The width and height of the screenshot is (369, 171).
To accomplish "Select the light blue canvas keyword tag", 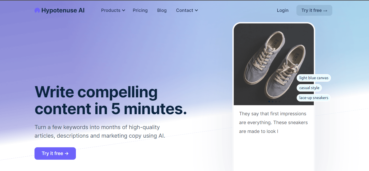I will pos(314,78).
